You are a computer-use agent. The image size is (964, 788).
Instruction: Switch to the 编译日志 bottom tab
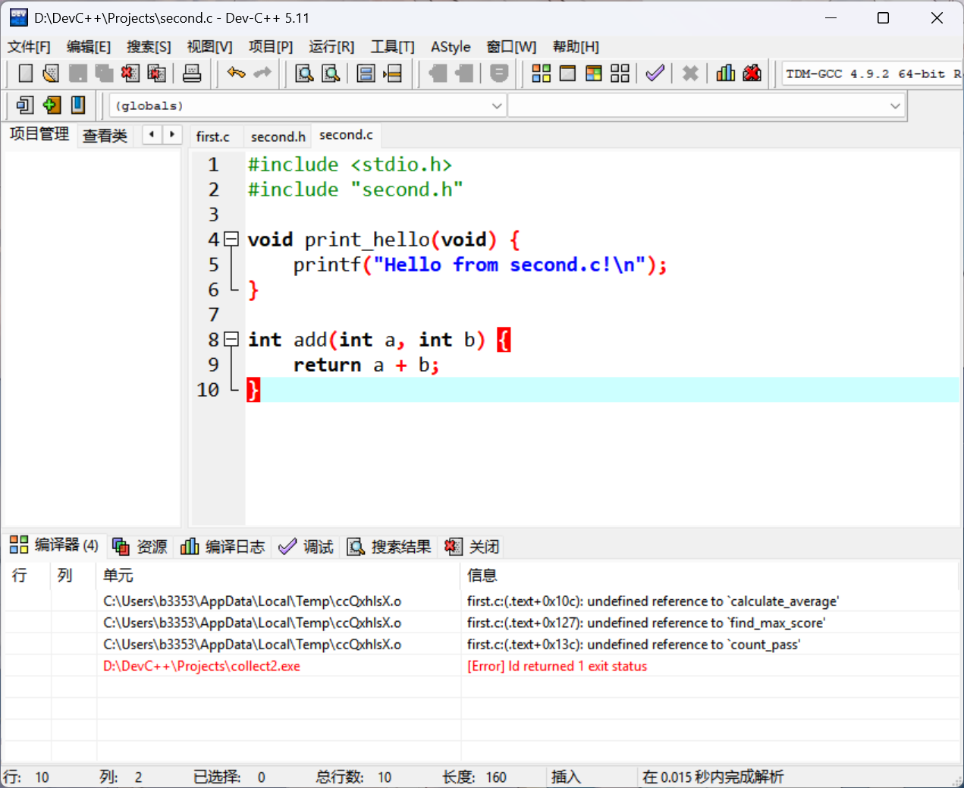(223, 546)
